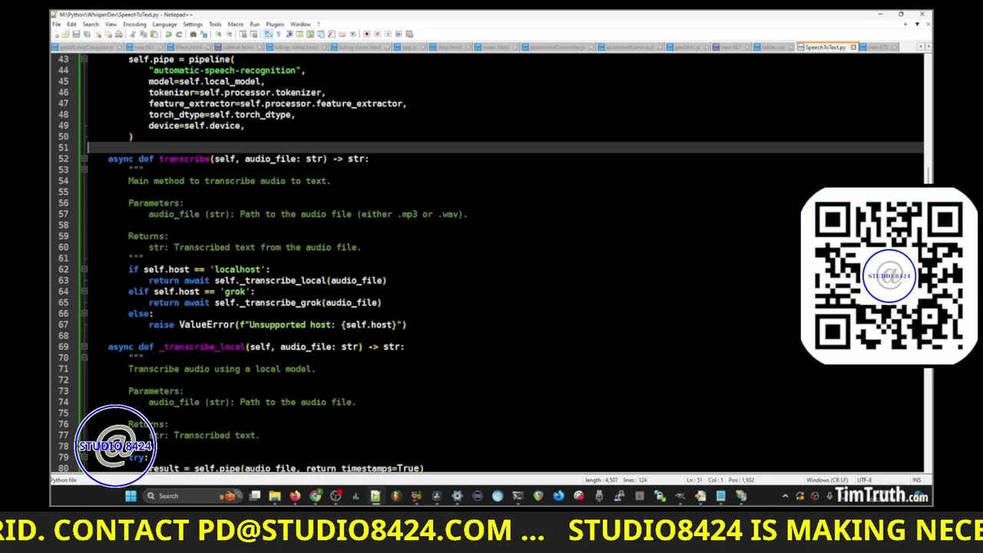Image resolution: width=983 pixels, height=553 pixels.
Task: Open the Run menu
Action: (254, 24)
